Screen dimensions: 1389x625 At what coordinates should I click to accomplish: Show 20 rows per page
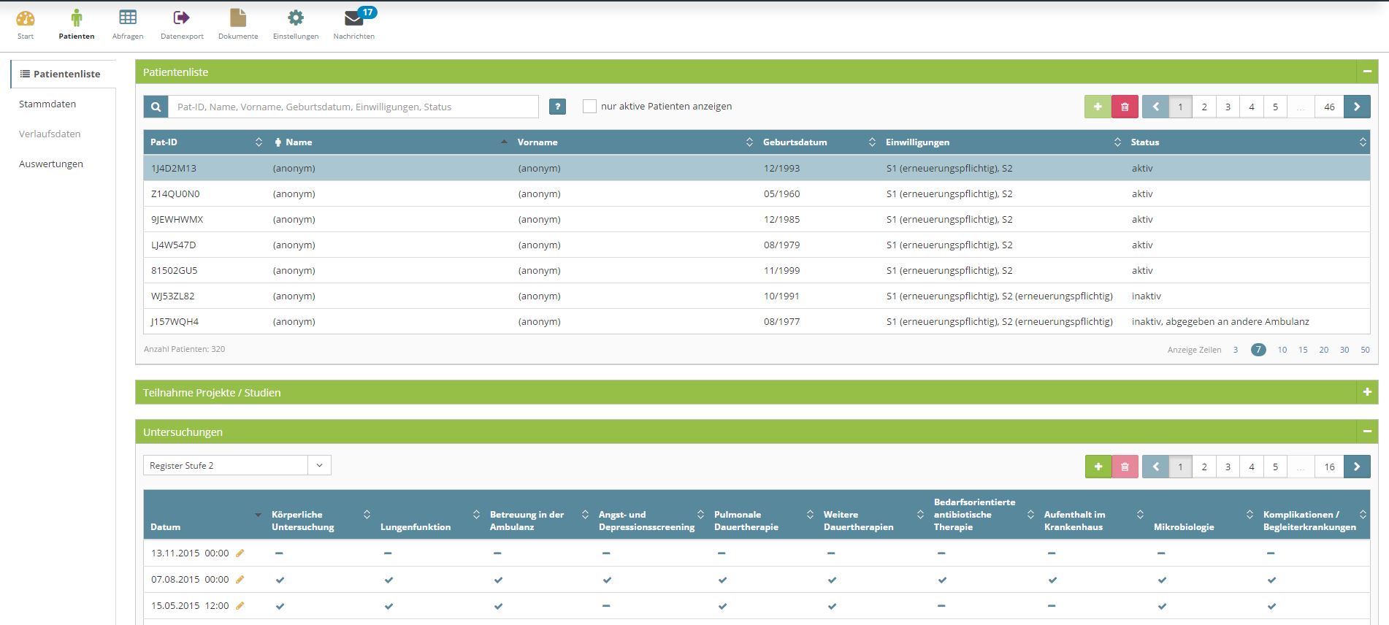(1324, 350)
